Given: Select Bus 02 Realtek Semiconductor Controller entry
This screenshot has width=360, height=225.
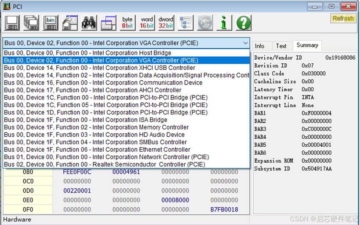Looking at the screenshot, I should [126, 164].
